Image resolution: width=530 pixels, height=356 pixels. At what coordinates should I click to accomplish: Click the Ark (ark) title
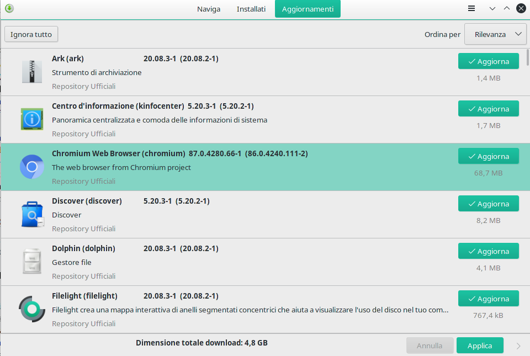(x=67, y=59)
